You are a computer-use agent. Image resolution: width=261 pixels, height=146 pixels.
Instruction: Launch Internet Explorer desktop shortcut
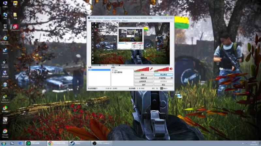[x=5, y=40]
